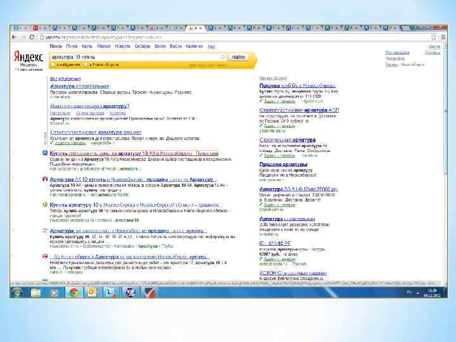Bookmark this page with the star icon
Image resolution: width=456 pixels, height=342 pixels.
434,37
